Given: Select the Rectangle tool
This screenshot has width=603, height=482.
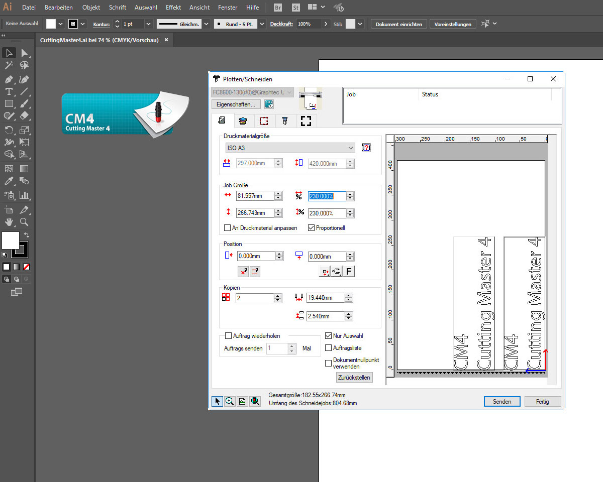Looking at the screenshot, I should 9,103.
